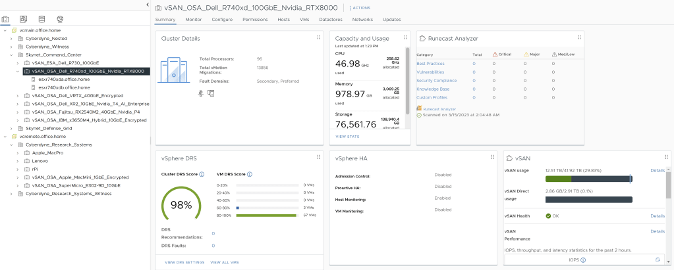Collapse the vcmain.office.home tree node
Image resolution: width=674 pixels, height=270 pixels.
point(5,30)
